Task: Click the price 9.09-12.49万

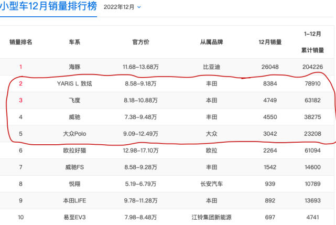Action: [141, 134]
